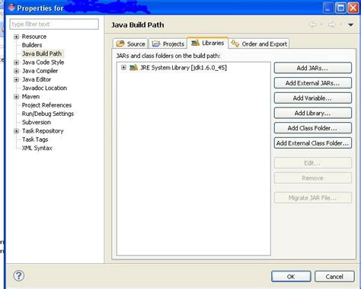Expand the Task Repository node
The image size is (361, 289).
pos(17,131)
